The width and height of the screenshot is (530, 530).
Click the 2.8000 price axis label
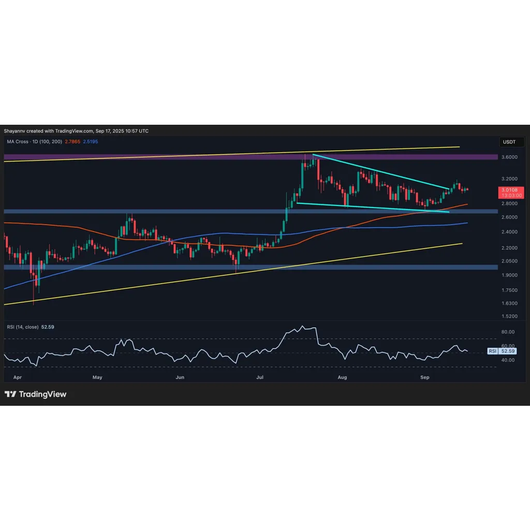509,203
